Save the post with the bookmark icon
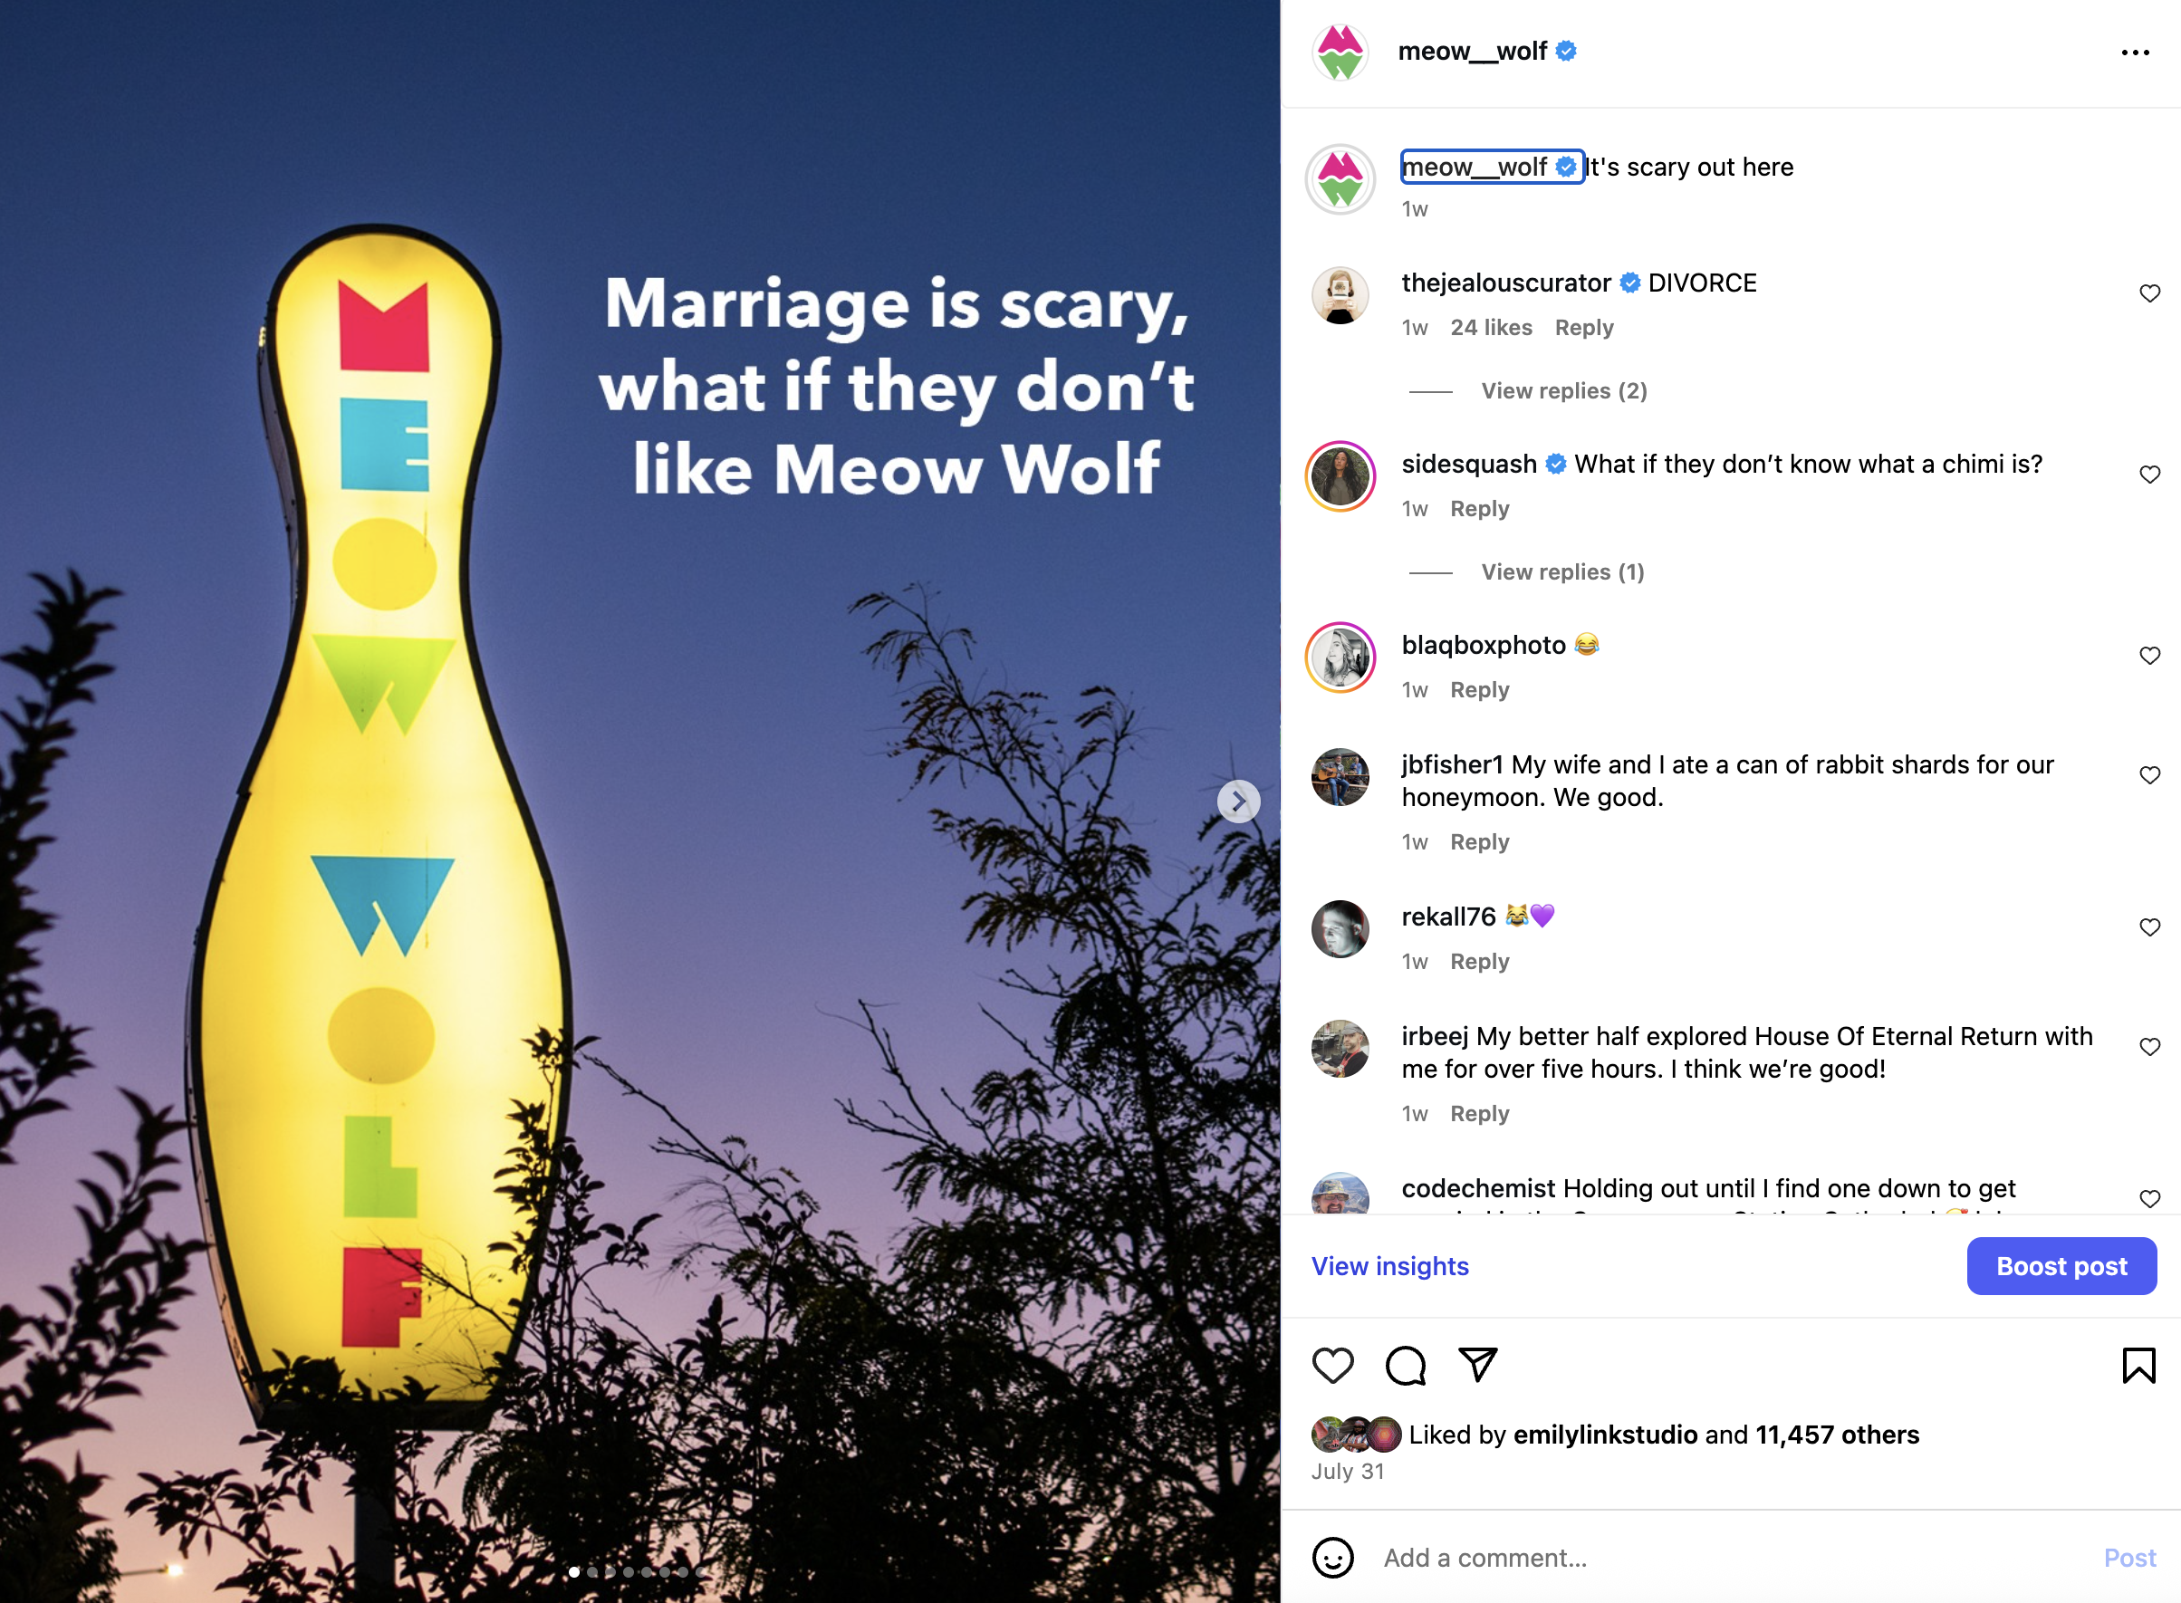This screenshot has width=2181, height=1603. [x=2138, y=1366]
